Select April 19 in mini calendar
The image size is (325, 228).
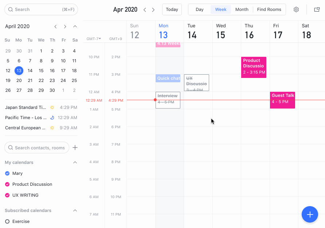pyautogui.click(x=8, y=80)
